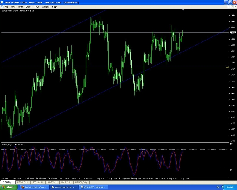Click the EN language indicator in the tray
This screenshot has height=190, width=237.
pyautogui.click(x=218, y=187)
